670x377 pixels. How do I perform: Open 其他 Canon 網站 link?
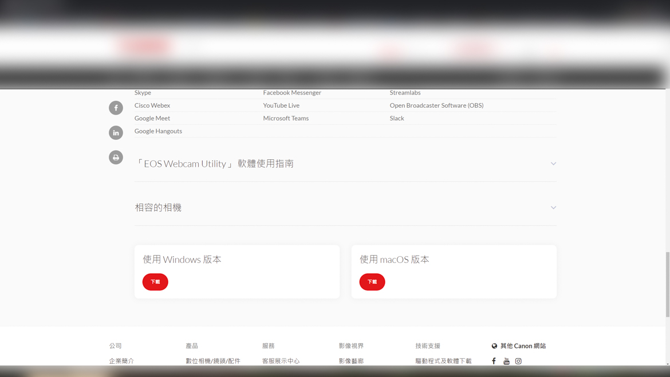coord(523,346)
